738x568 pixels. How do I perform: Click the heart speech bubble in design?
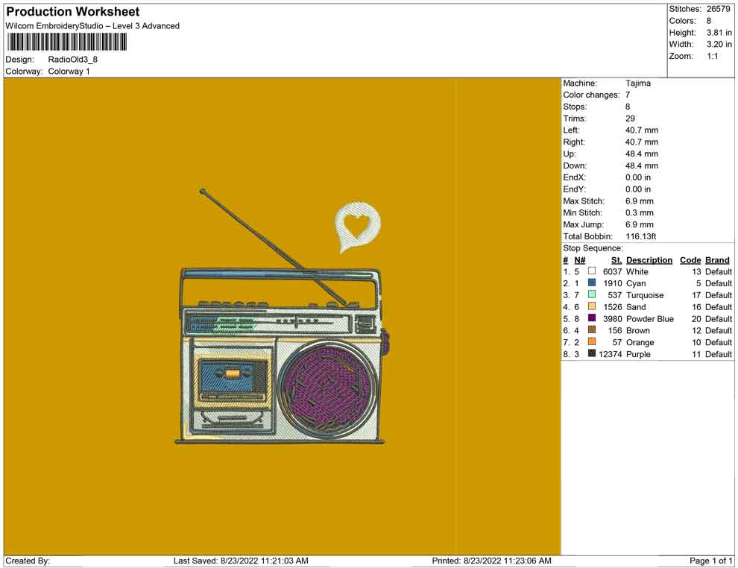(x=357, y=227)
